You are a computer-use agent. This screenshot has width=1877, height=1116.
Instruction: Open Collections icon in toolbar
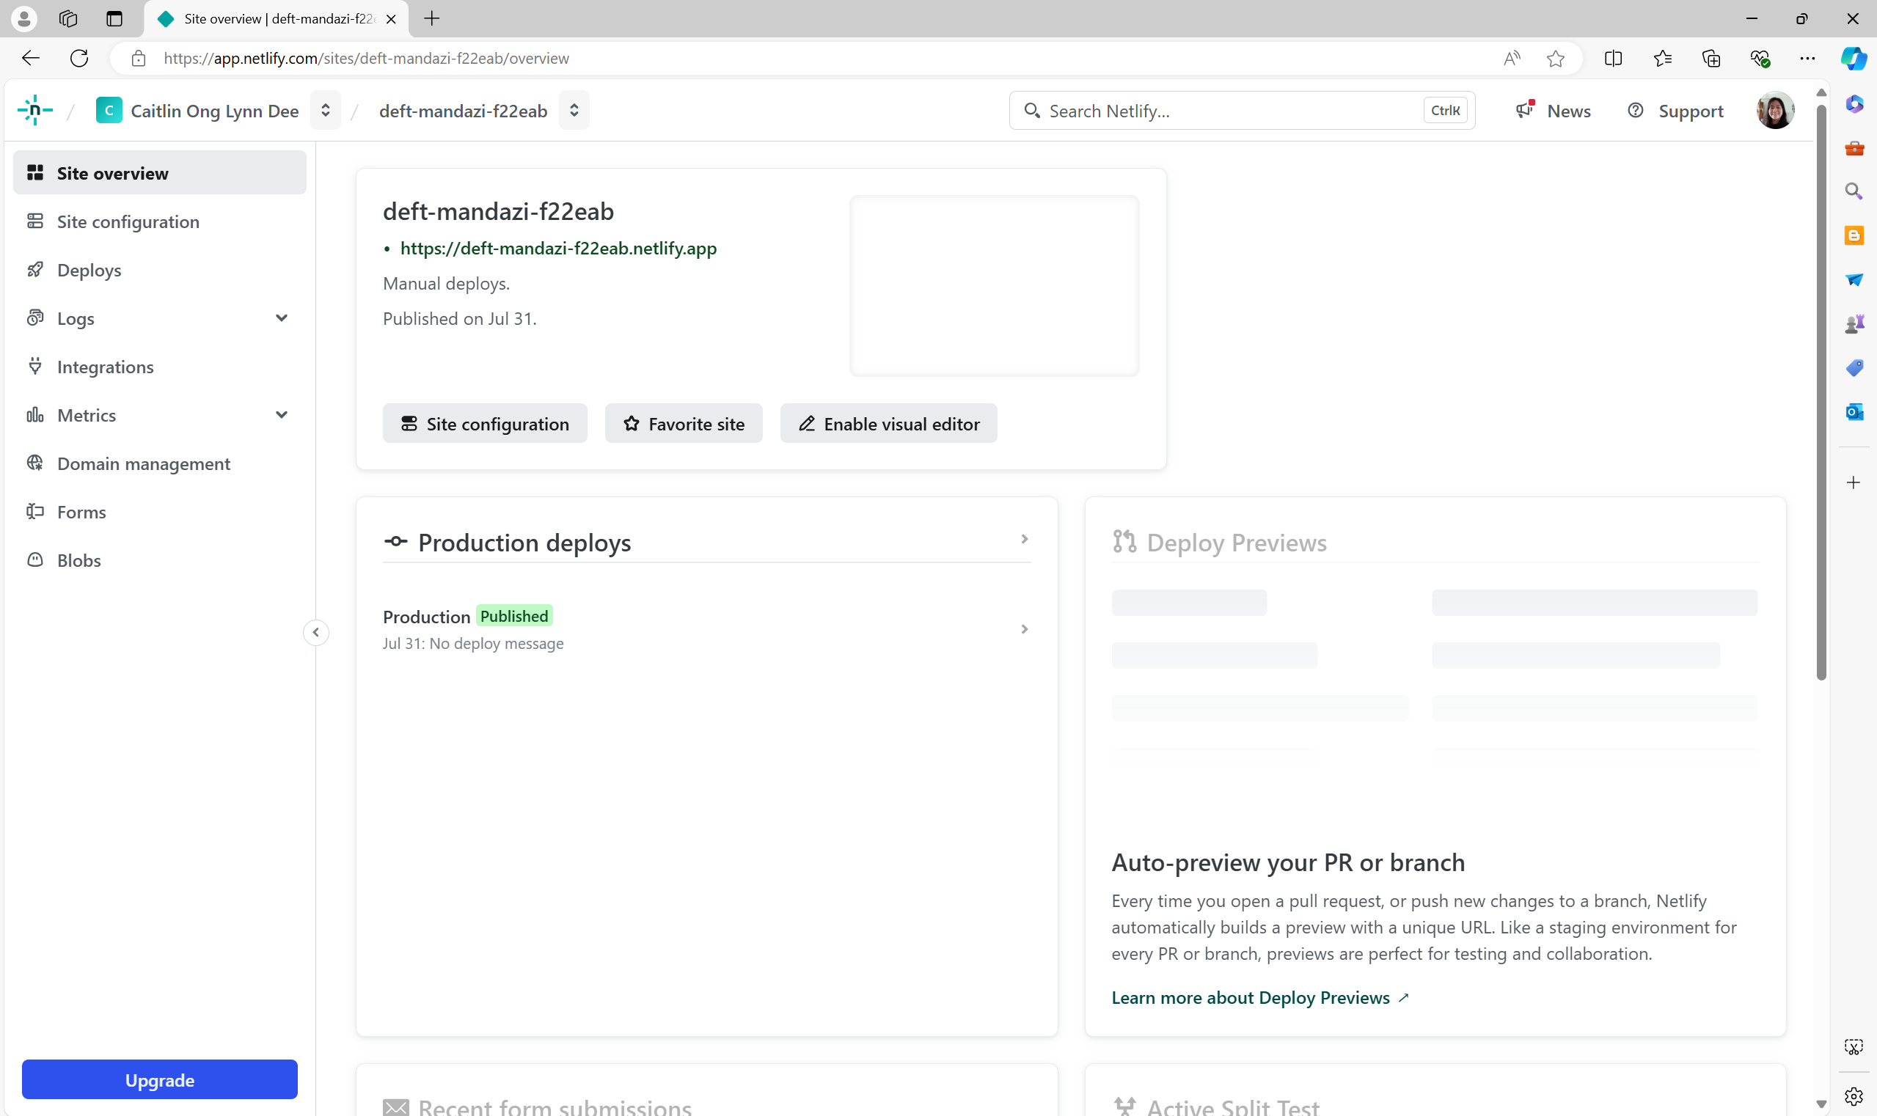click(x=1710, y=58)
